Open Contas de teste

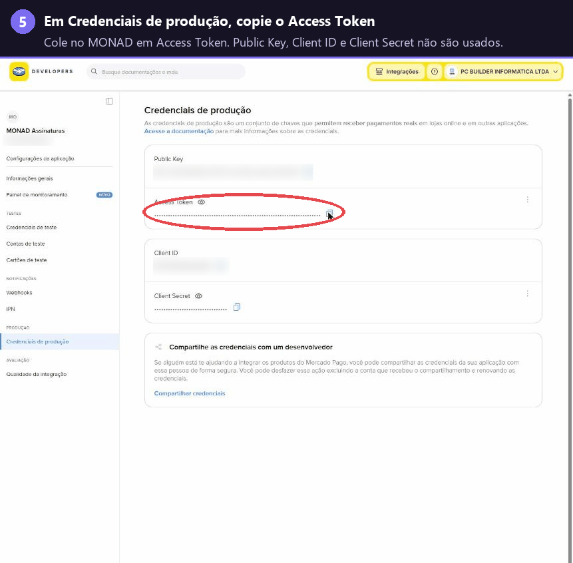click(25, 244)
